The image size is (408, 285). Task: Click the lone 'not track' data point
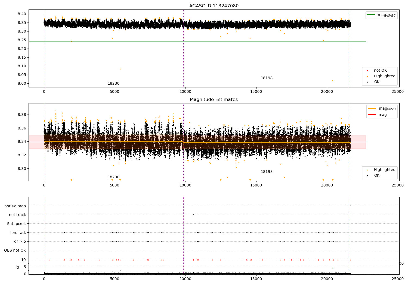click(x=193, y=215)
